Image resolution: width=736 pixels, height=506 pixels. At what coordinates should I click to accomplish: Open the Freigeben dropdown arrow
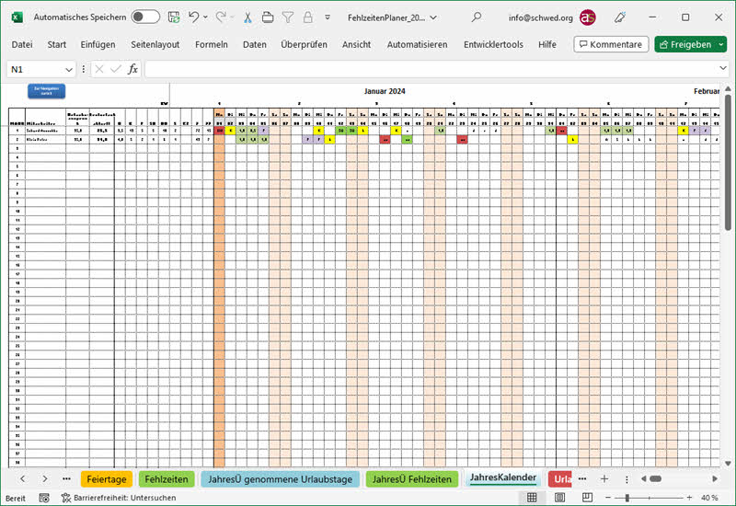pyautogui.click(x=720, y=44)
